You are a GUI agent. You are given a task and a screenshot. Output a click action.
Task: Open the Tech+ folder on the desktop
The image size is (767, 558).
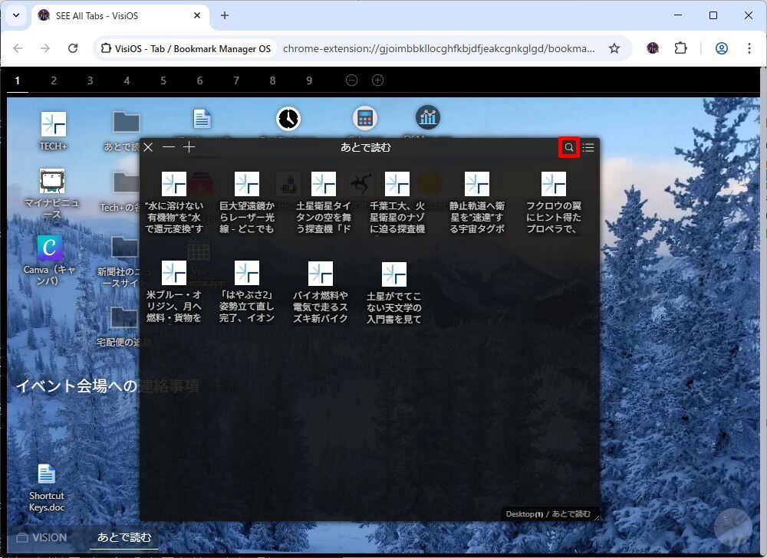(x=122, y=192)
